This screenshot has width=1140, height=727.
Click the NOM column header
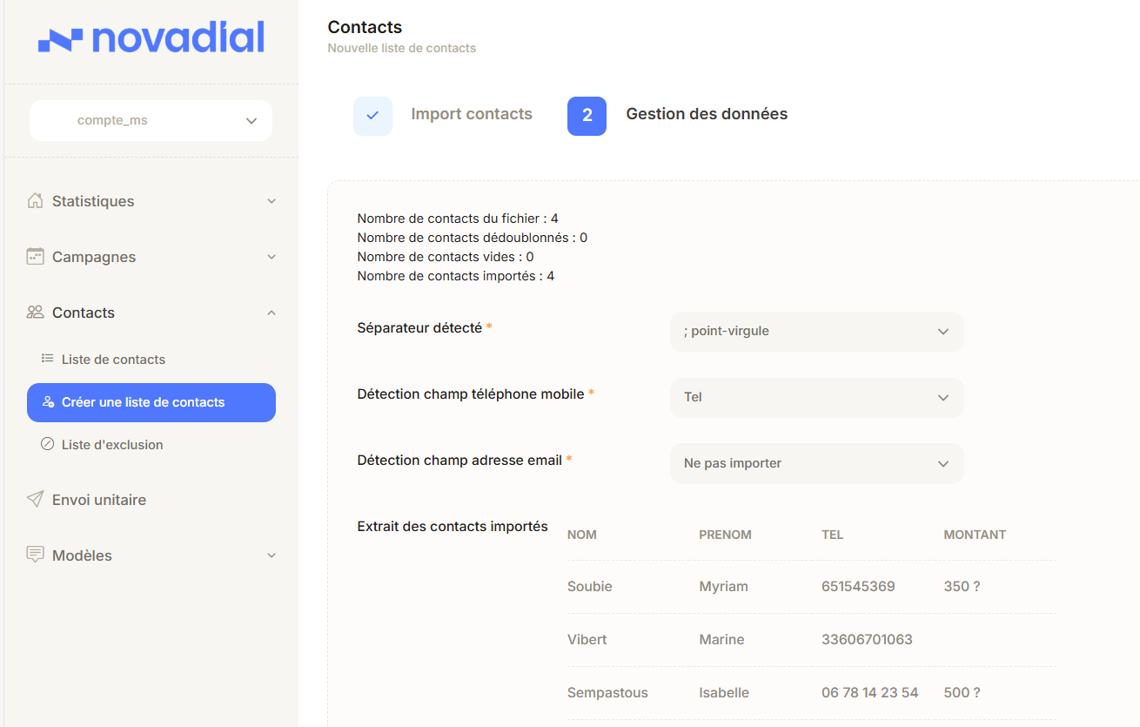click(582, 535)
